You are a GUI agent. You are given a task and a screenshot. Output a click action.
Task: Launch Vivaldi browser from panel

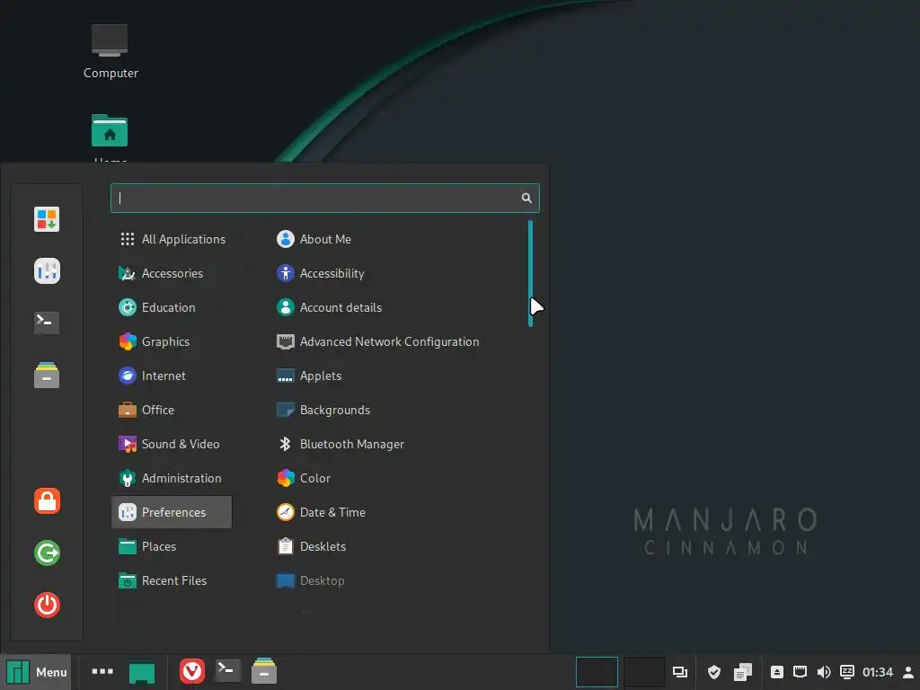[192, 671]
